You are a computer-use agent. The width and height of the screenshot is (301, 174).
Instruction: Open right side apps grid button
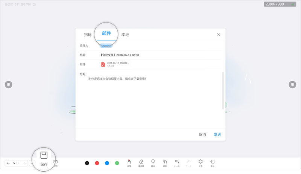(x=292, y=85)
